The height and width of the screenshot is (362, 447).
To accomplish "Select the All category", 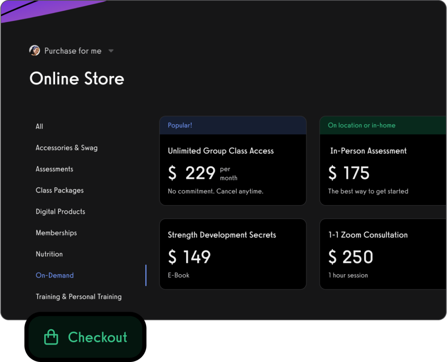I will tap(39, 126).
